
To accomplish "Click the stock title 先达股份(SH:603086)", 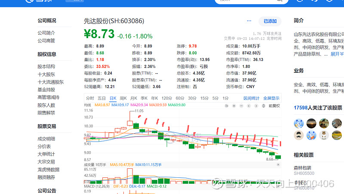I will click(x=114, y=21).
